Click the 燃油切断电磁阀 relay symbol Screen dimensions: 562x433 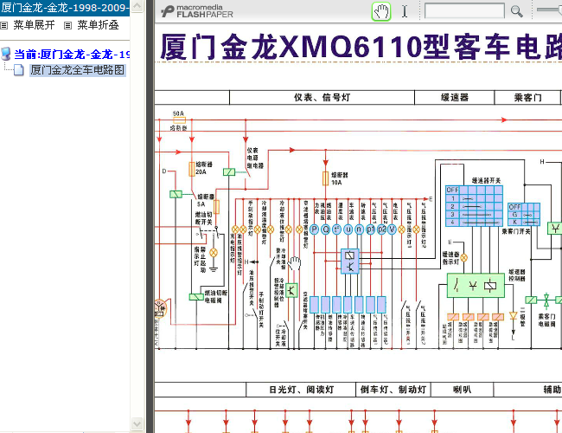tap(196, 297)
